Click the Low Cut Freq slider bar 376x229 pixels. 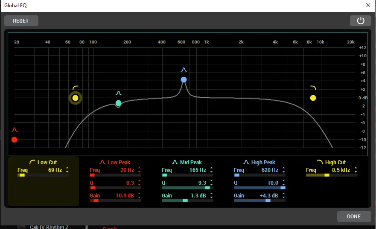[43, 175]
